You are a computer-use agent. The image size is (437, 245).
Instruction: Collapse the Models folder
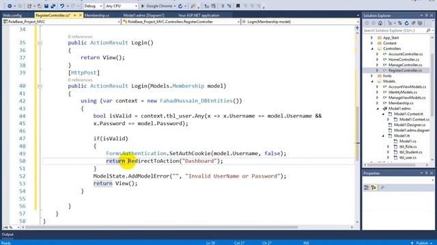(x=372, y=82)
